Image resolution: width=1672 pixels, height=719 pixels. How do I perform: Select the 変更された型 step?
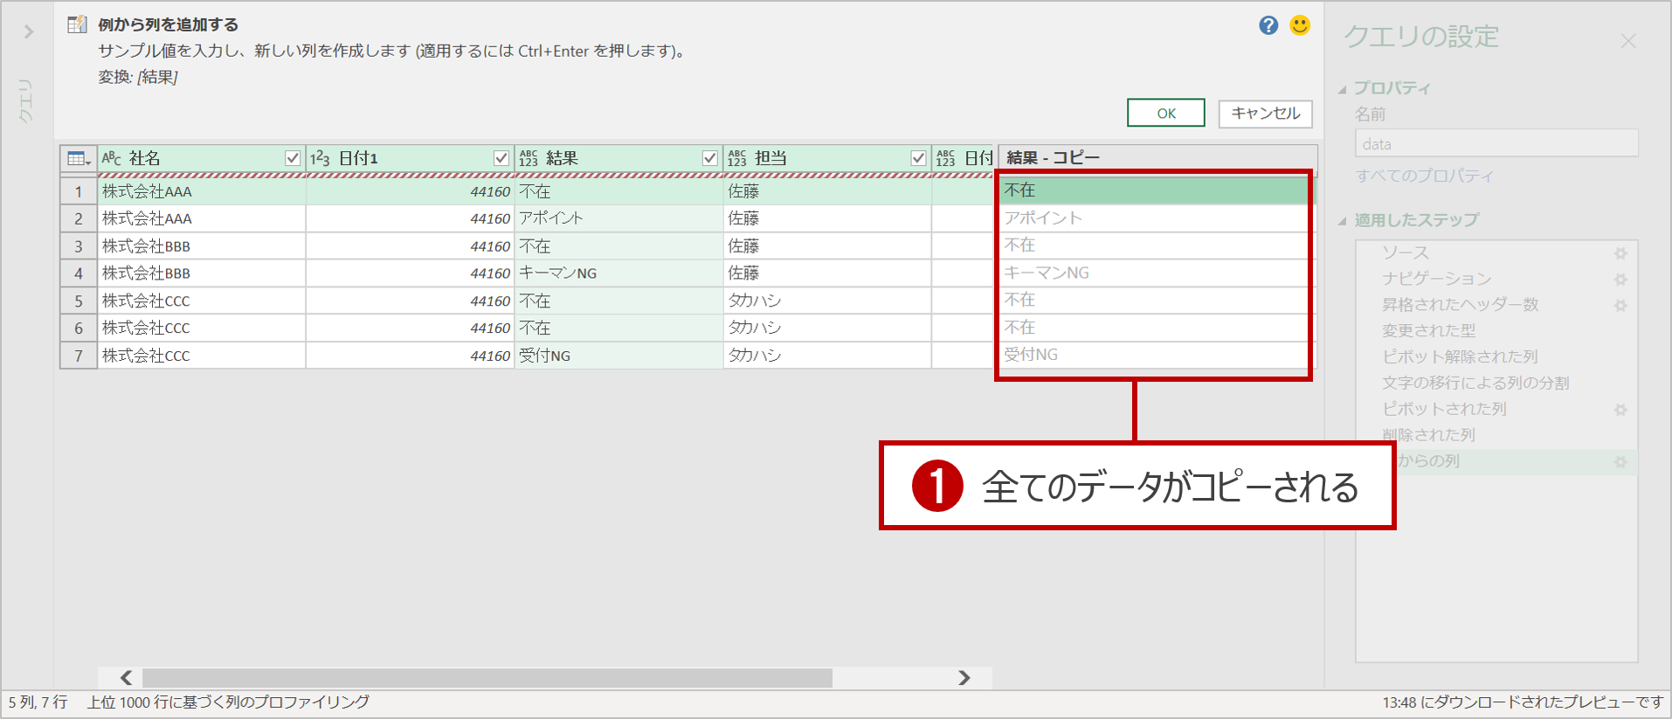click(x=1428, y=331)
